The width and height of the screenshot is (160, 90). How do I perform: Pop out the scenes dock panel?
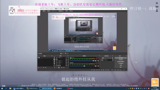tap(52, 56)
